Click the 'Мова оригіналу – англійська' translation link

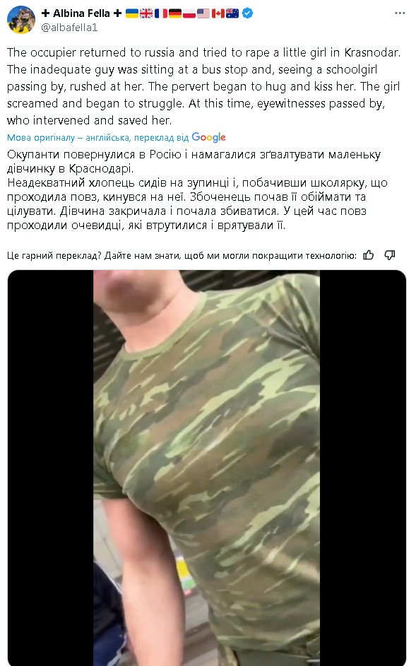[x=68, y=138]
